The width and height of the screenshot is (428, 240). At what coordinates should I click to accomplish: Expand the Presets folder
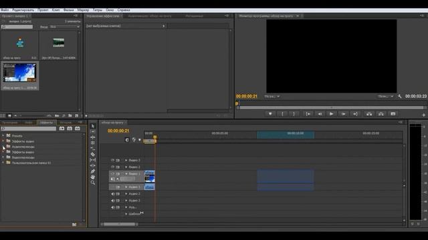tap(3, 135)
